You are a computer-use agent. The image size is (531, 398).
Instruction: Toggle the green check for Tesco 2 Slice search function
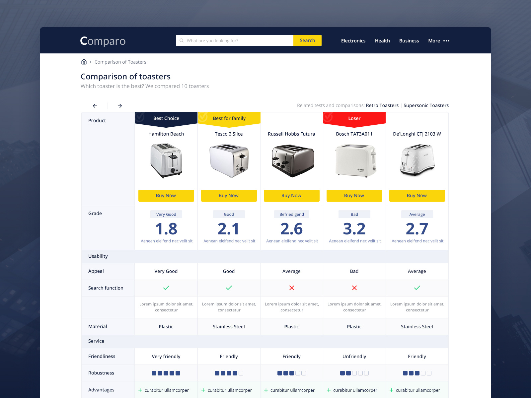pyautogui.click(x=229, y=288)
